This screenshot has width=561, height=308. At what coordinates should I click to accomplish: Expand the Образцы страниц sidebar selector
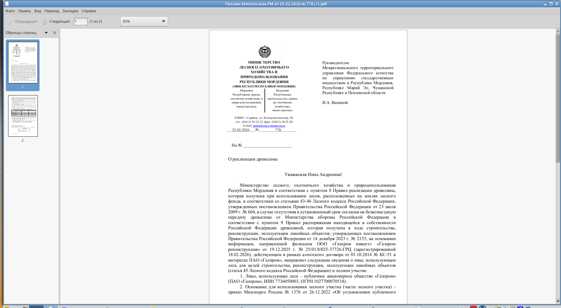tap(46, 33)
